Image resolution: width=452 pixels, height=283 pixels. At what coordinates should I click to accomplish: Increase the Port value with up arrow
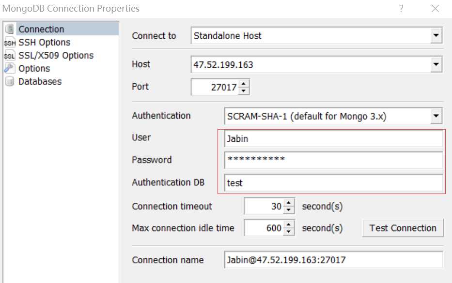click(x=244, y=84)
